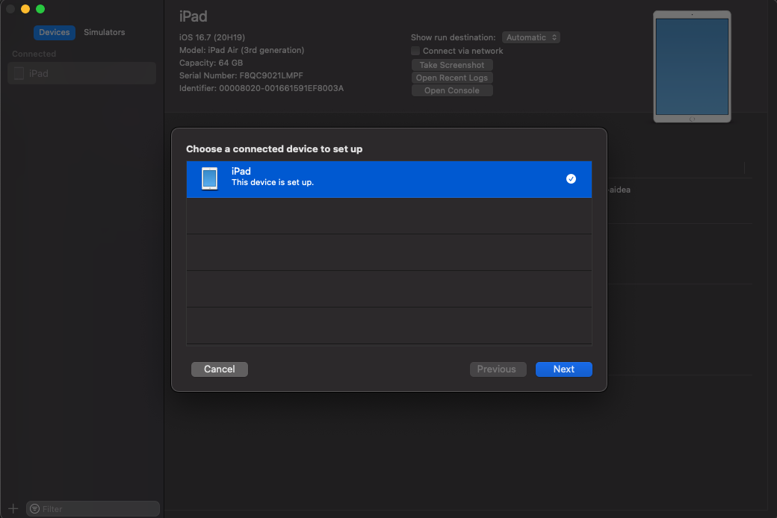The height and width of the screenshot is (518, 777).
Task: Click the iPad device preview image top right
Action: (692, 66)
